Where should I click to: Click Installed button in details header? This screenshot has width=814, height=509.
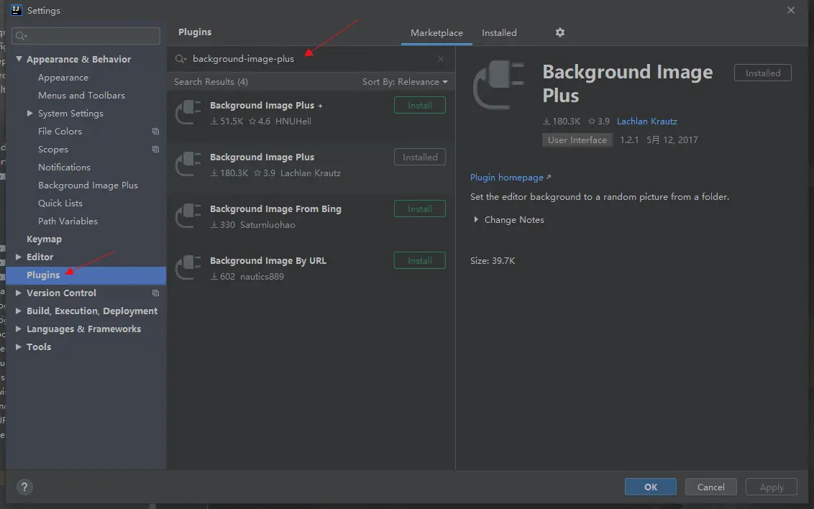(x=763, y=73)
